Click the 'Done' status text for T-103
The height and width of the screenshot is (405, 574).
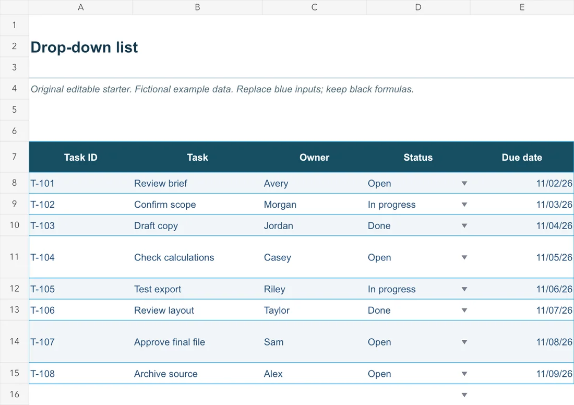coord(379,225)
